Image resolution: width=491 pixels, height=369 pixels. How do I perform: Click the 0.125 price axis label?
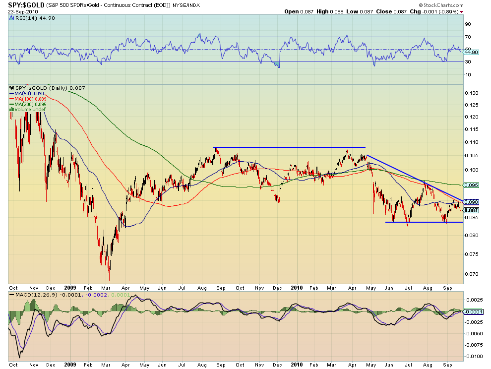point(472,105)
